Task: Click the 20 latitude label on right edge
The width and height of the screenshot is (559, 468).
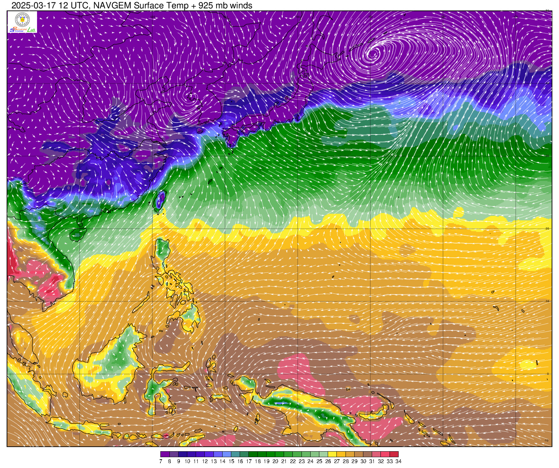Action: [547, 228]
